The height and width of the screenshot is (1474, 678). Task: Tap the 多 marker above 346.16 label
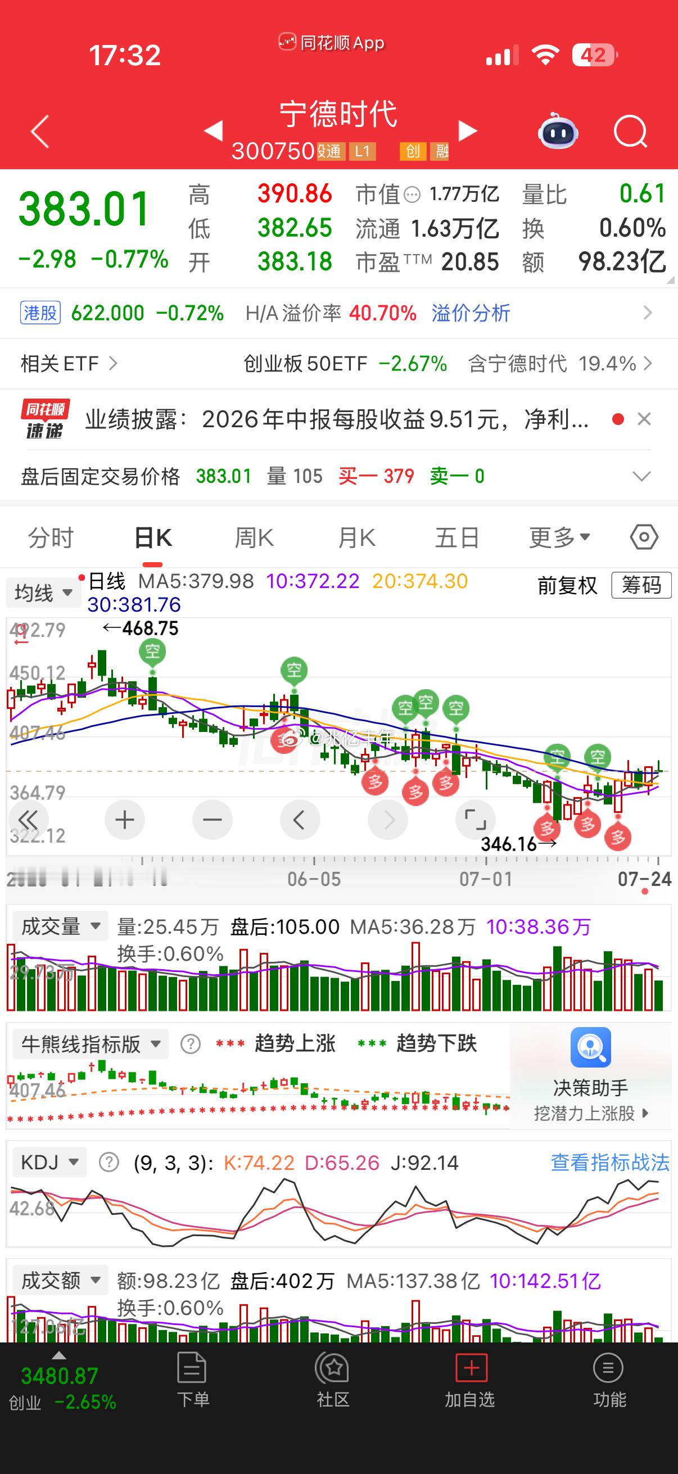(546, 827)
